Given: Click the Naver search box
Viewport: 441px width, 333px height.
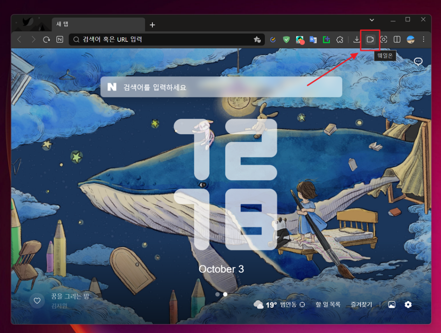Looking at the screenshot, I should [x=221, y=87].
